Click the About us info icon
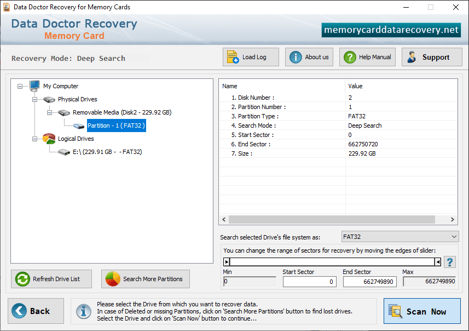The image size is (469, 331). click(x=296, y=57)
